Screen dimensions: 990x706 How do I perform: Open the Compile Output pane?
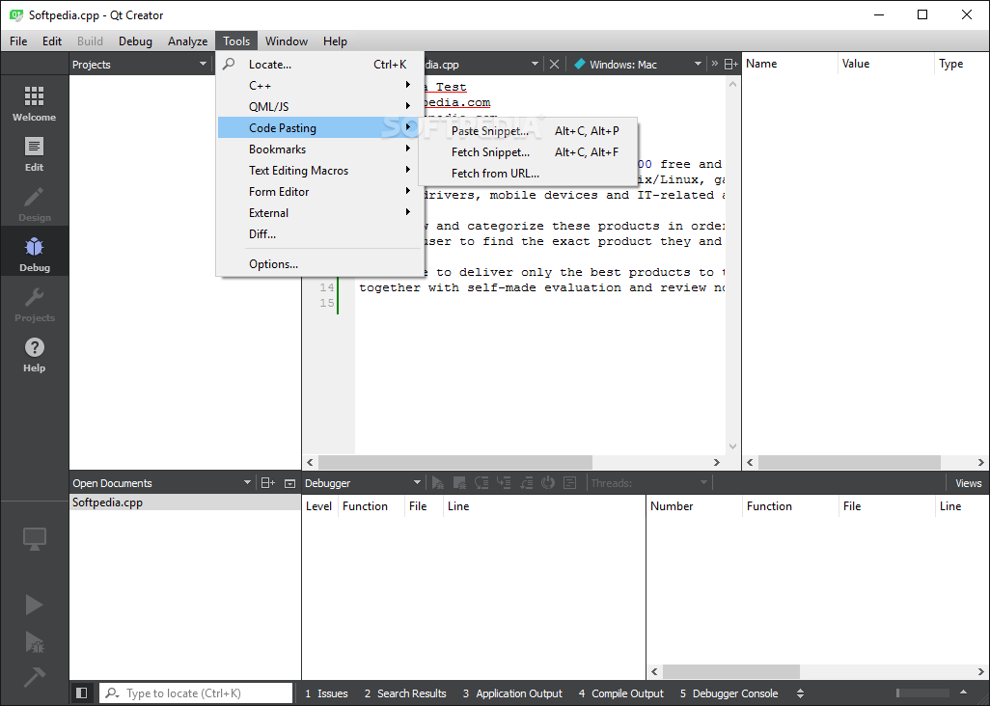tap(621, 693)
